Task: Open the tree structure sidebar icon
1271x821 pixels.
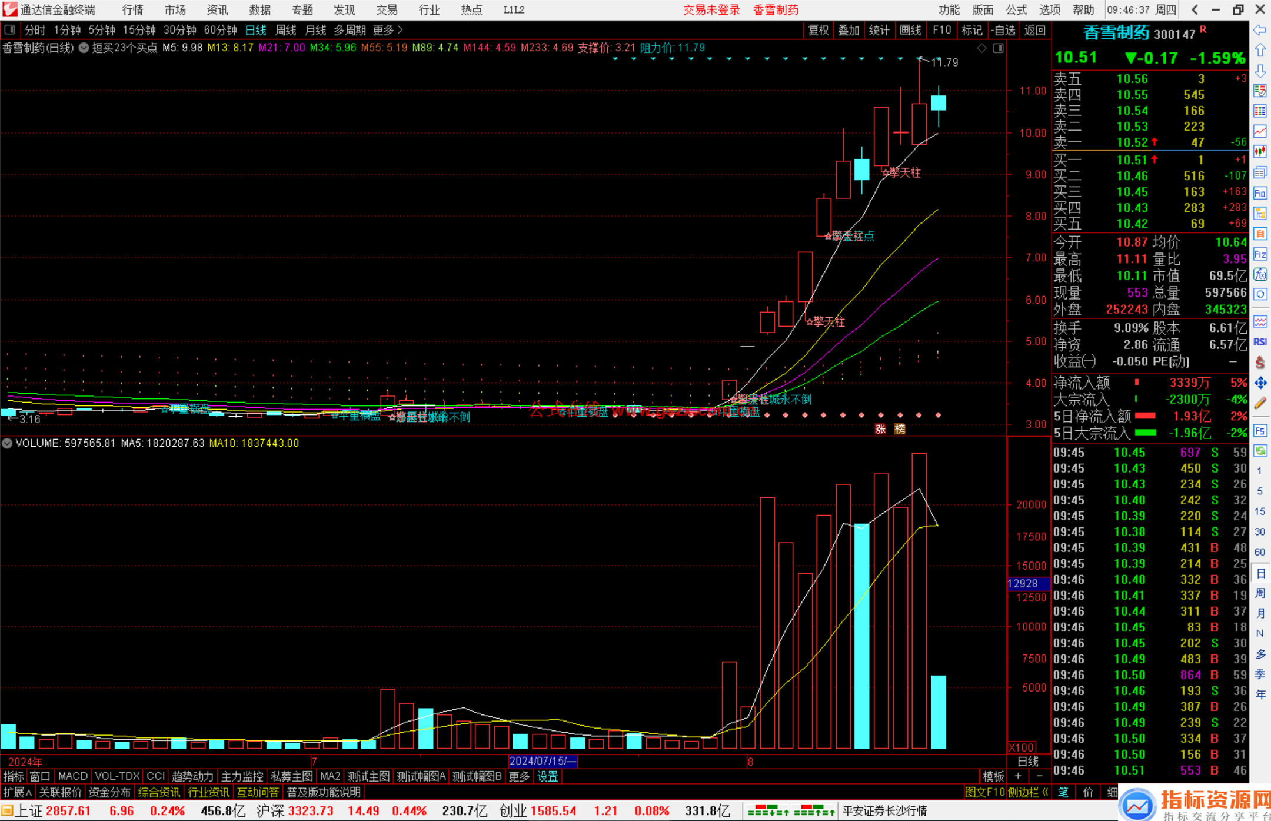Action: click(1260, 214)
